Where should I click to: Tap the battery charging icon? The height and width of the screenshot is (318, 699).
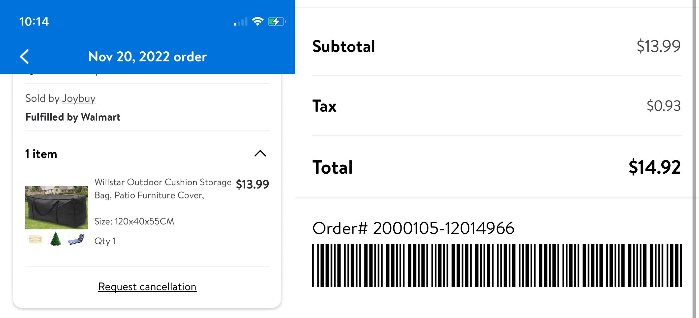[x=277, y=22]
